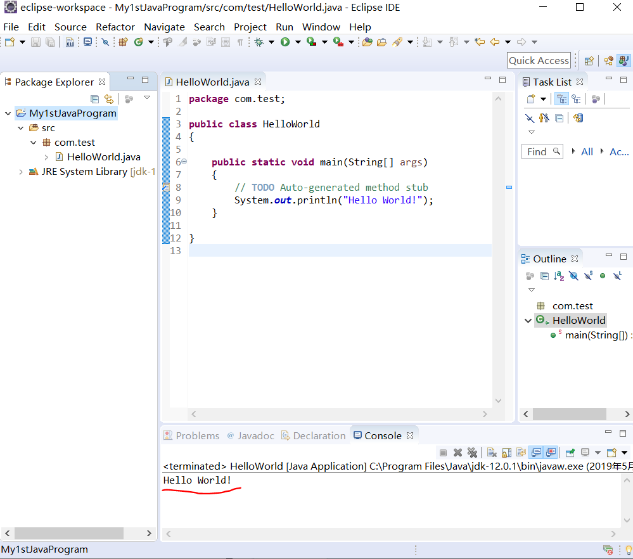This screenshot has height=559, width=633.
Task: Collapse the com.test package node
Action: (34, 143)
